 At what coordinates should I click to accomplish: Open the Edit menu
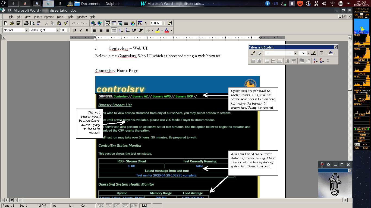[19, 17]
